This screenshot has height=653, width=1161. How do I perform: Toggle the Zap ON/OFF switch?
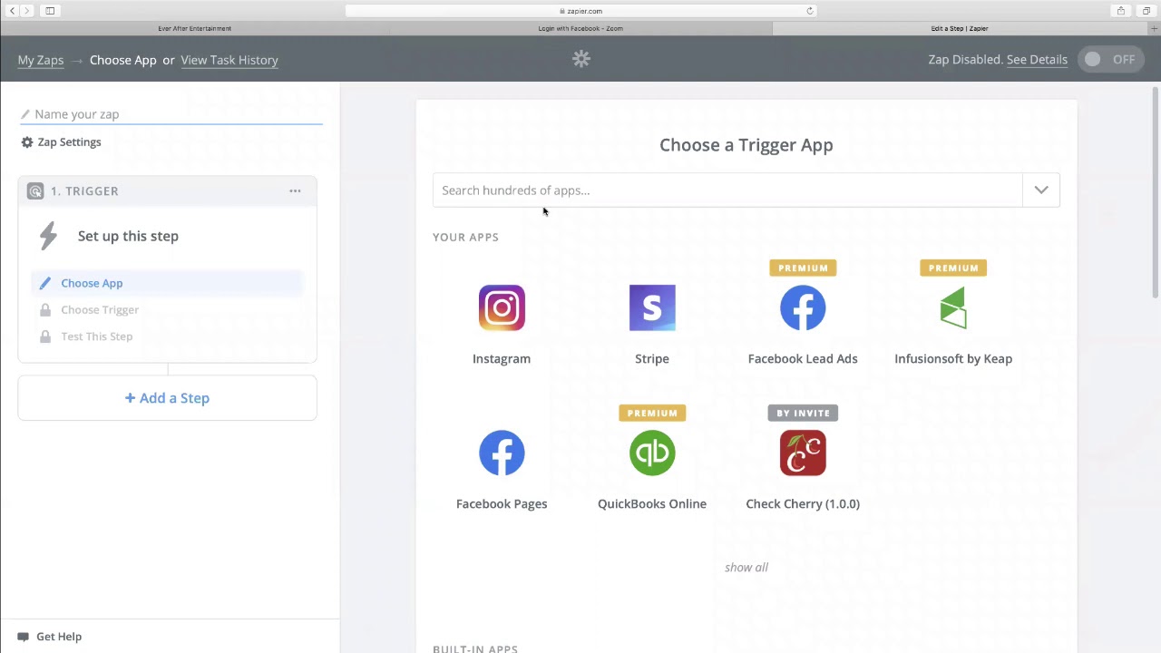(x=1110, y=60)
